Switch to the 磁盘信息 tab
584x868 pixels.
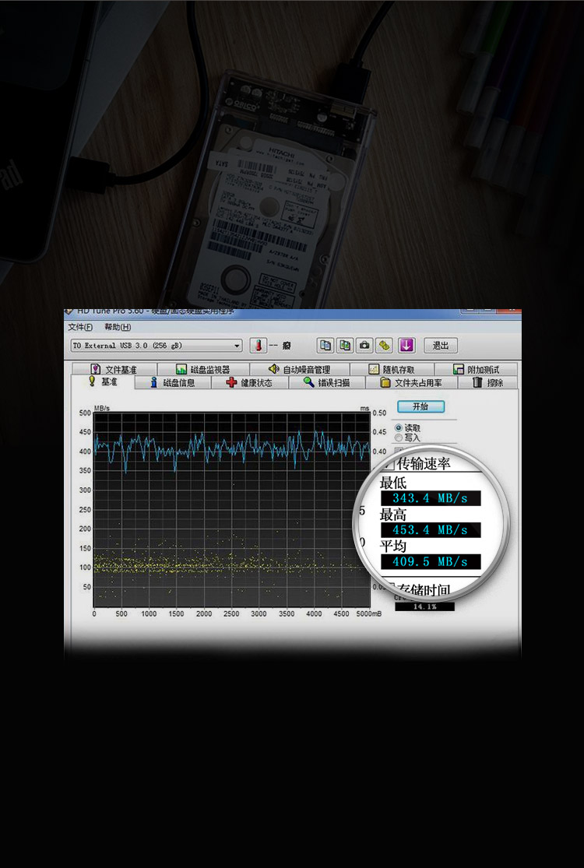click(x=173, y=382)
